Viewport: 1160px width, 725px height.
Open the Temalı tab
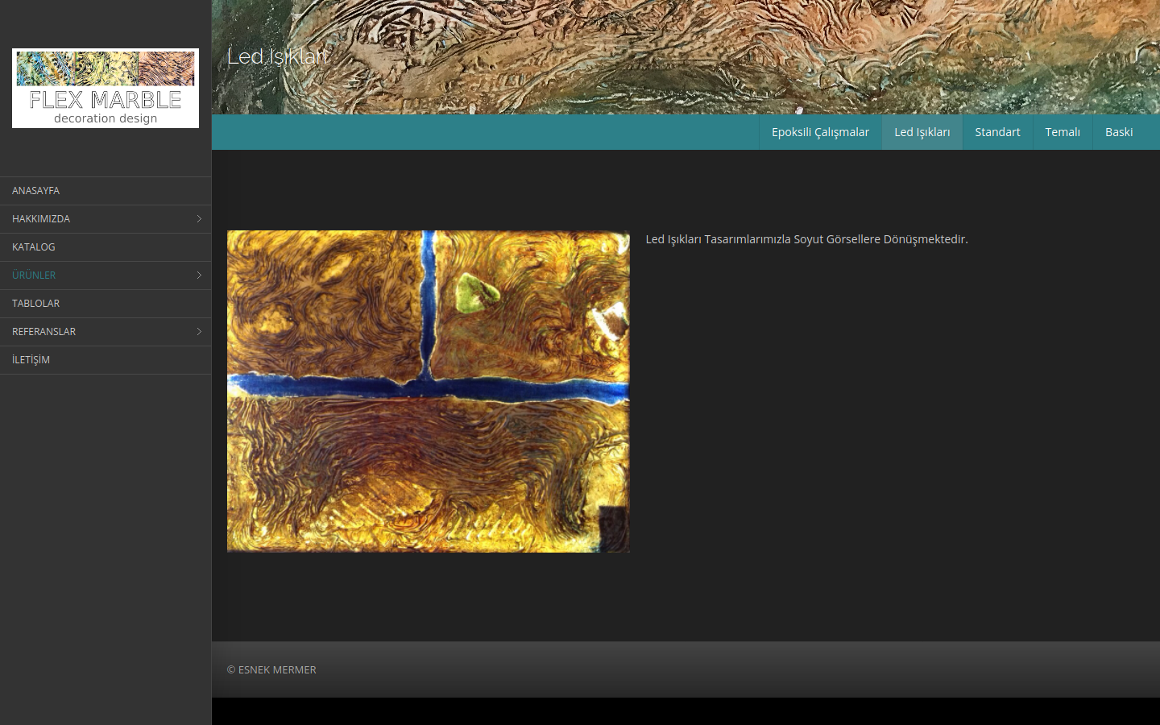1063,132
